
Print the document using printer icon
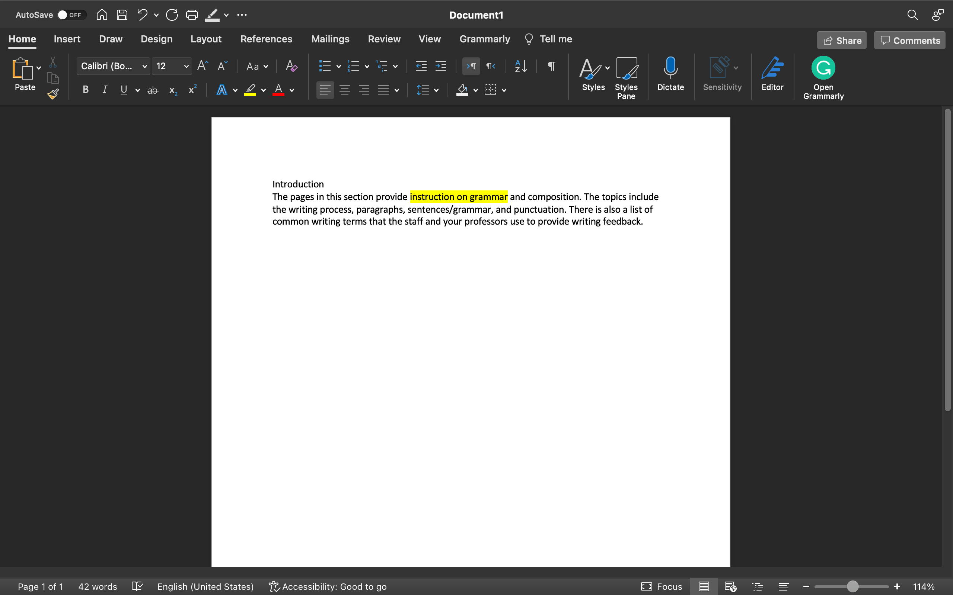pyautogui.click(x=192, y=15)
